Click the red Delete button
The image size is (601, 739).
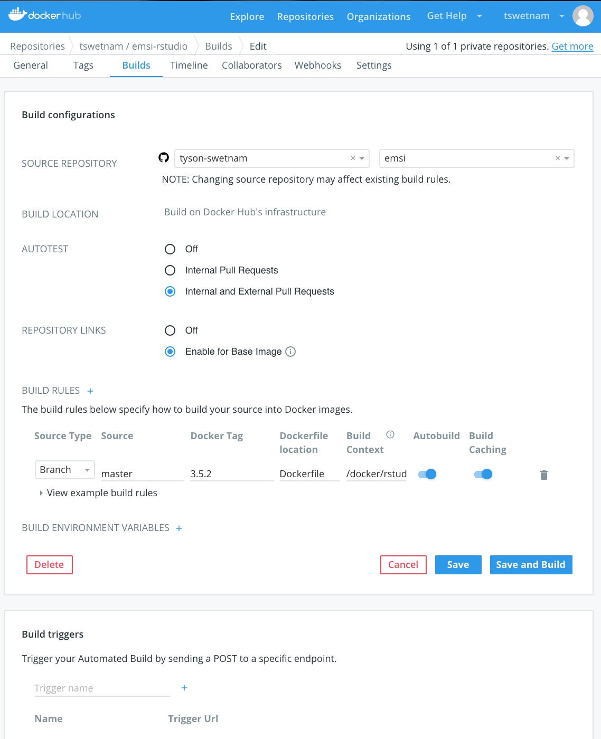click(50, 565)
